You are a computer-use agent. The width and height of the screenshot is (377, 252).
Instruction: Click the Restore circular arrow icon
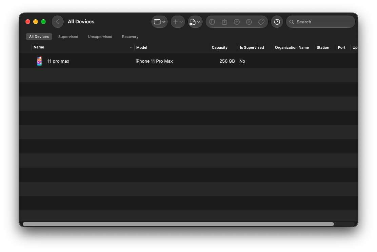point(249,22)
